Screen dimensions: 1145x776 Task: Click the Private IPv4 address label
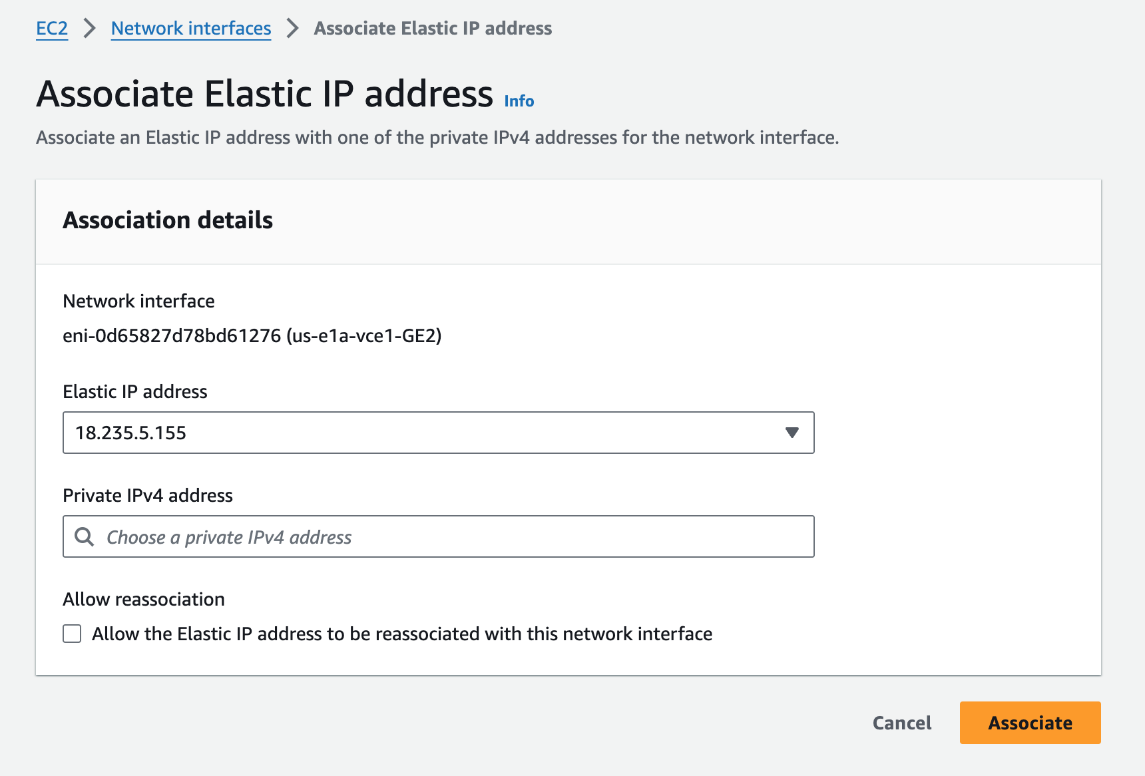coord(148,495)
